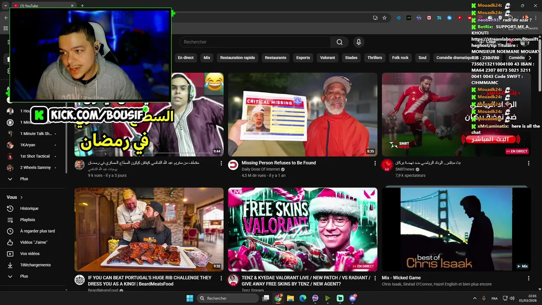Open Vidéos "J'aime" in sidebar
The height and width of the screenshot is (305, 542).
pyautogui.click(x=35, y=242)
